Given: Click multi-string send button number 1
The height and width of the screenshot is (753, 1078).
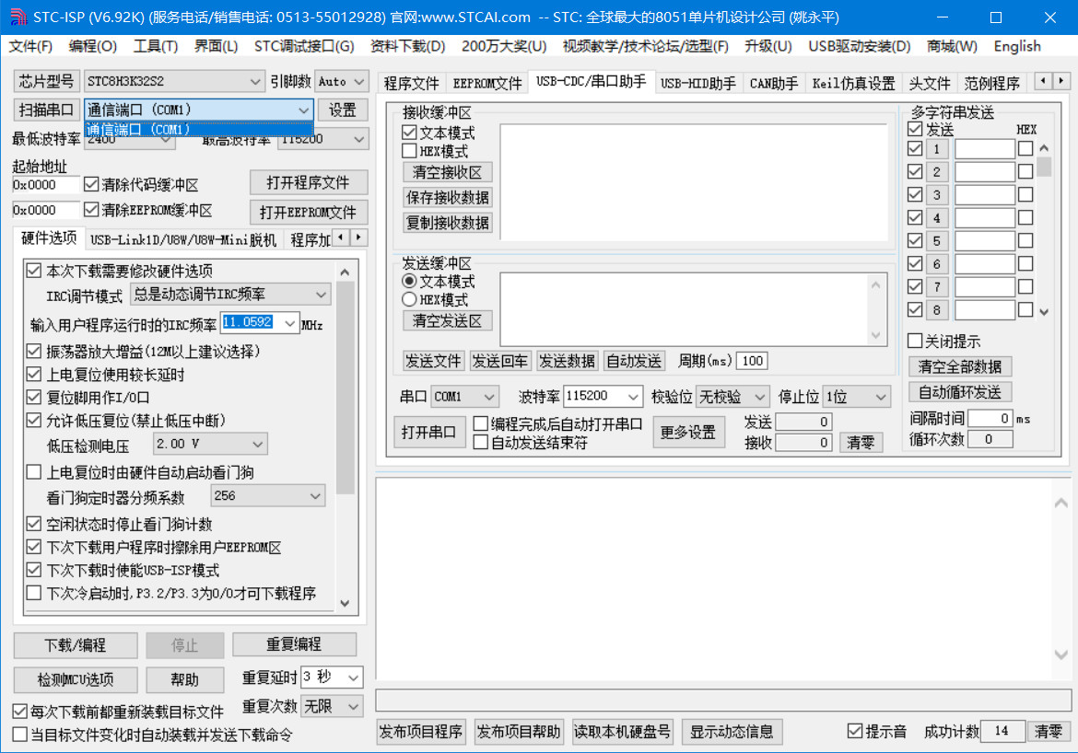Looking at the screenshot, I should coord(936,149).
